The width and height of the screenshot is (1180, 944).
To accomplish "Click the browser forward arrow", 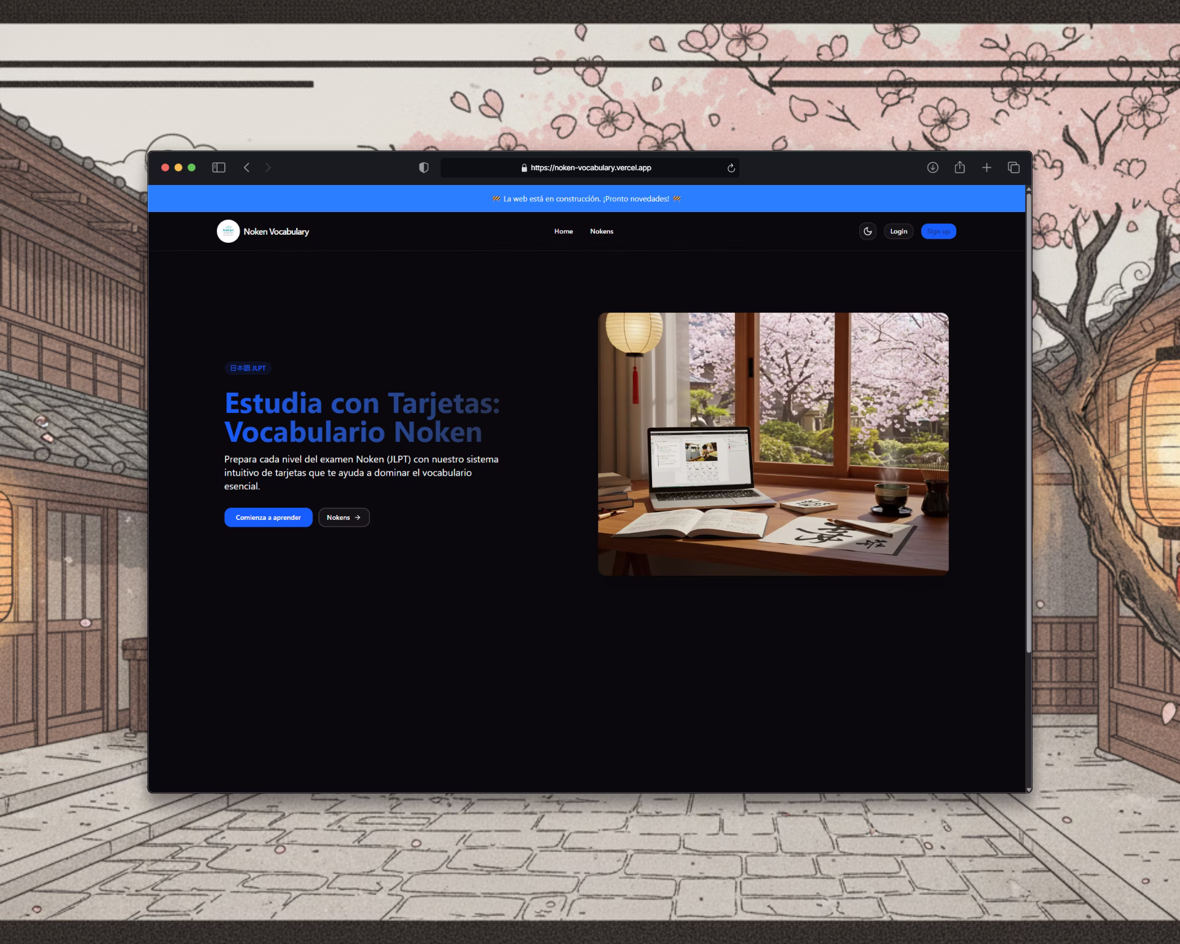I will pos(268,167).
